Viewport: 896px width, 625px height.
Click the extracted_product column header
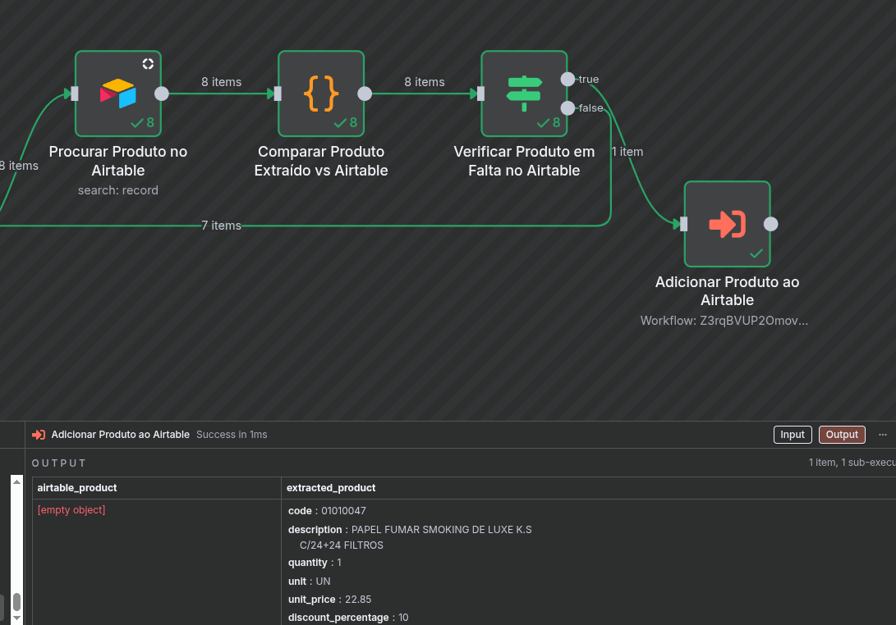tap(331, 487)
